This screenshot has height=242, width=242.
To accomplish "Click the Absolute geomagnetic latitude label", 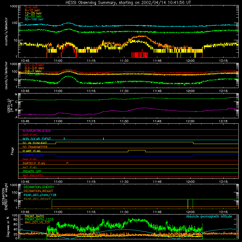I will 209,216.
